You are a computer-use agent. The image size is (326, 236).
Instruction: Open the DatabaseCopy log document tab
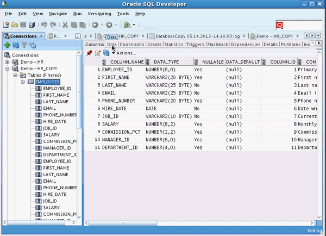click(197, 36)
